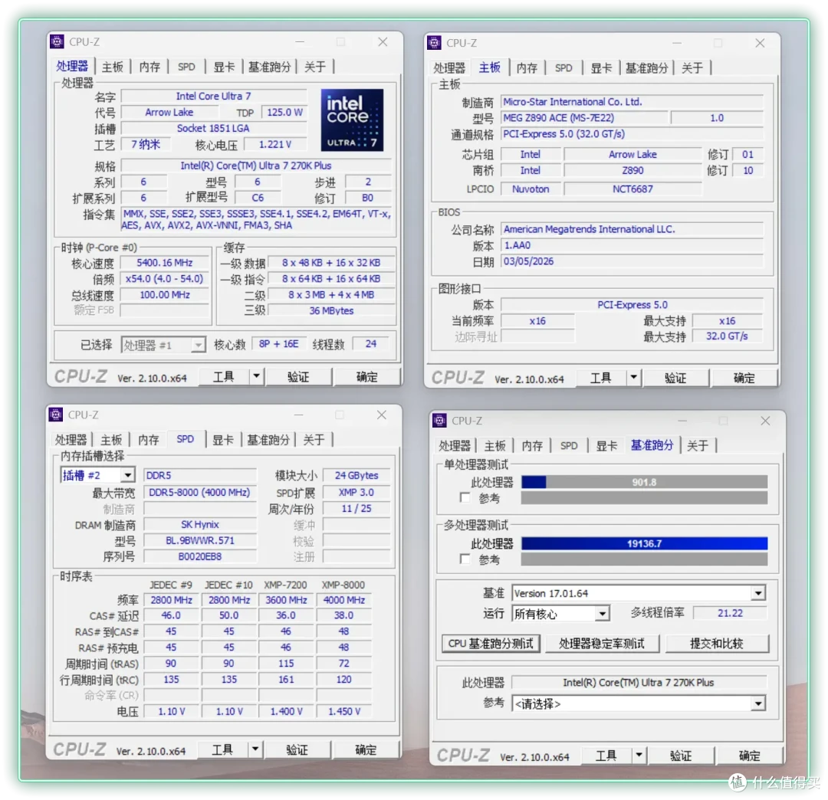Click the DDR5-8000 (4000 MHz) bandwidth field
This screenshot has height=800, width=828.
click(x=199, y=493)
